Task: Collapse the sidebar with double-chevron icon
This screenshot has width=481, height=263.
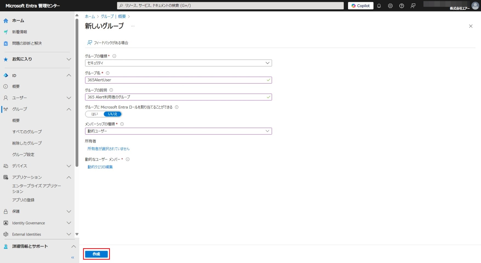Action: [x=73, y=258]
